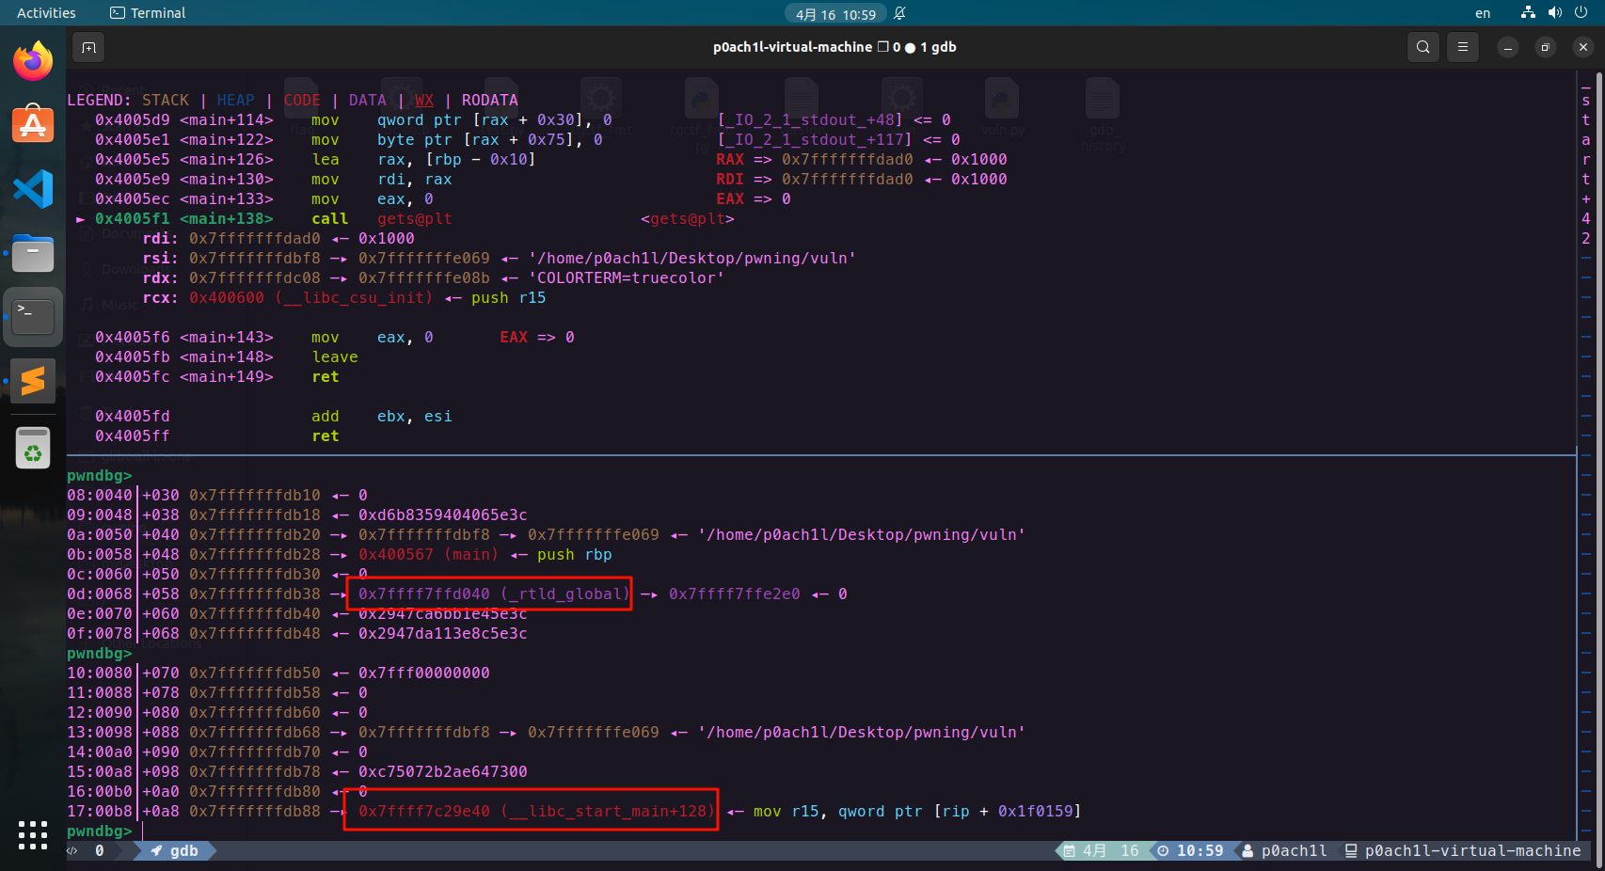The height and width of the screenshot is (871, 1605).
Task: Open the clock and calendar showing 4月 16 10:59
Action: 835,14
